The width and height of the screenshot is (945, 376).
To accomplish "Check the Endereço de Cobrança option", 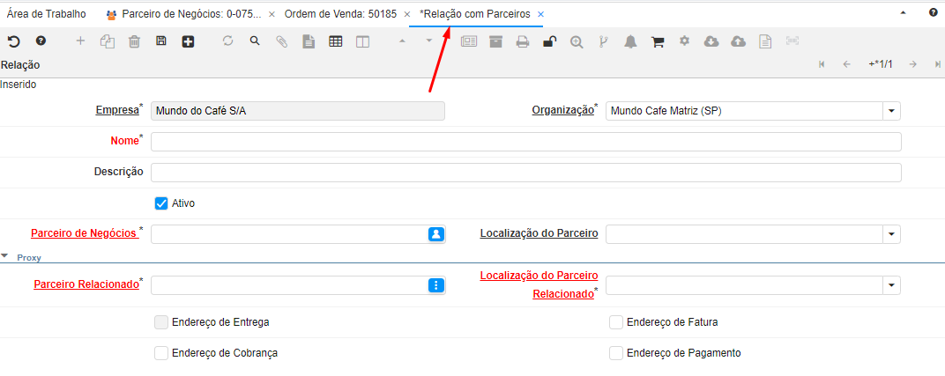I will pos(161,353).
